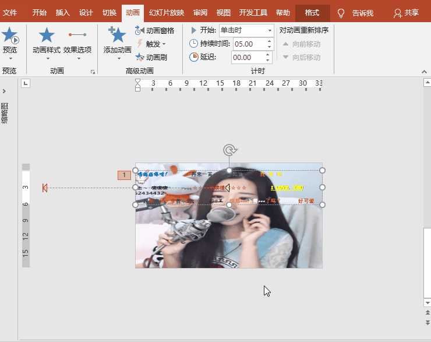This screenshot has height=342, width=431.
Task: Click the first-line indent marker on ruler
Action: coord(137,82)
